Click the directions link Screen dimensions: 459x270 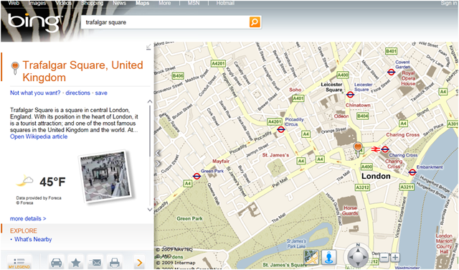pos(77,93)
